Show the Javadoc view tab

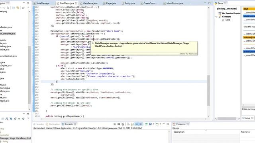pyautogui.click(x=39, y=124)
